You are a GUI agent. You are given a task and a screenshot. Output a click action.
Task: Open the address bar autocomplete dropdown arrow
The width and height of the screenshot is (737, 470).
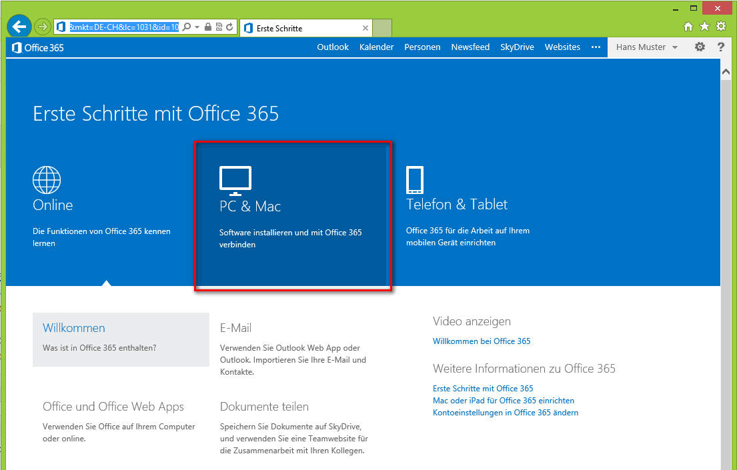(x=197, y=27)
